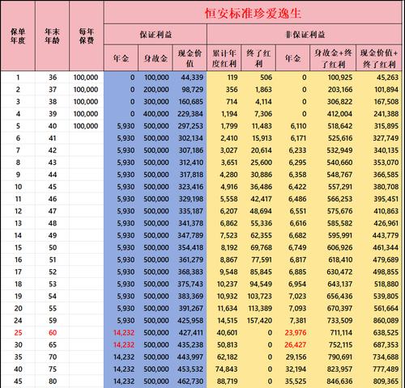Screen dimensions: 405x388
Task: Click cash value cell 44,339
Action: (192, 78)
